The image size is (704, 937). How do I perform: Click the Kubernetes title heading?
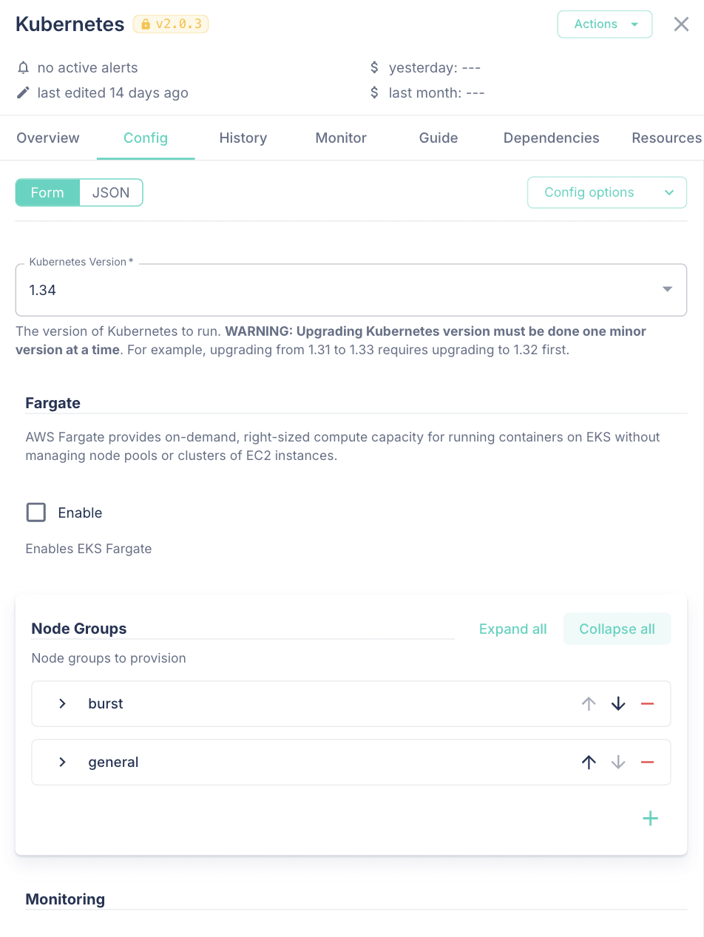[70, 24]
